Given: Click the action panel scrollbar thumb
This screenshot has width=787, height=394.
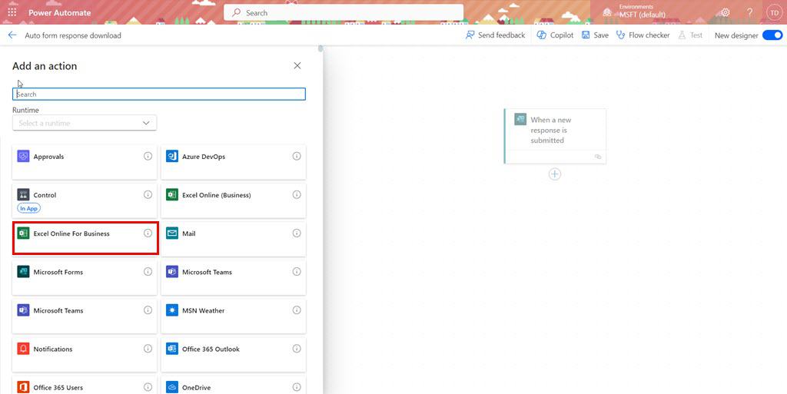Looking at the screenshot, I should coord(320,48).
